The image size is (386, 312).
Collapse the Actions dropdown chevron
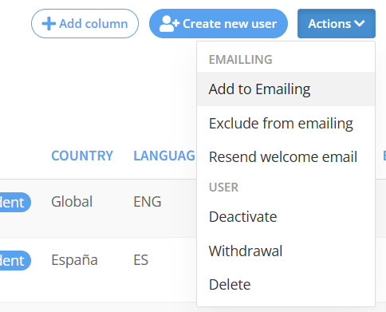point(360,24)
